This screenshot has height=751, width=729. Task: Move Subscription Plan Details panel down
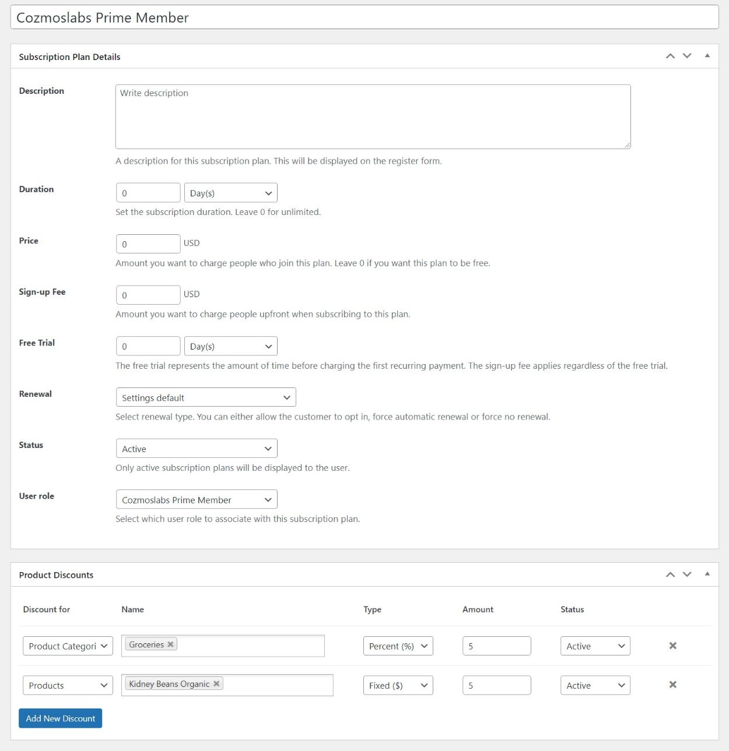tap(687, 56)
